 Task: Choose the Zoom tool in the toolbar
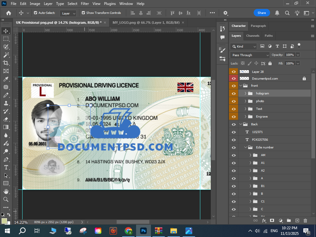pyautogui.click(x=6, y=199)
